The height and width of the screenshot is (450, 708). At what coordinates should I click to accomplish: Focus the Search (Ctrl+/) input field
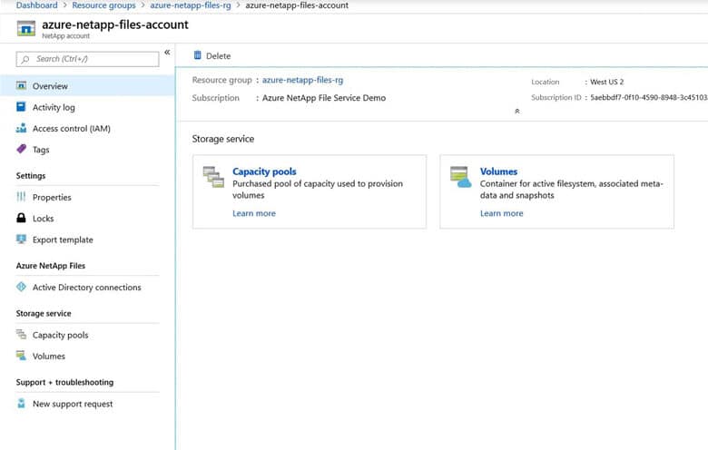coord(88,59)
